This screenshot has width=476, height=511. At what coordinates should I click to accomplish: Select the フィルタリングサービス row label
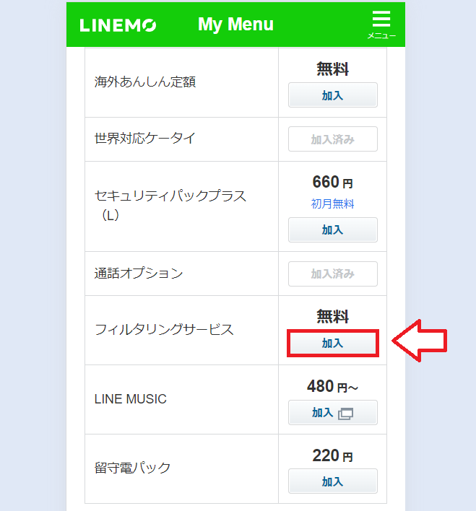pyautogui.click(x=165, y=329)
